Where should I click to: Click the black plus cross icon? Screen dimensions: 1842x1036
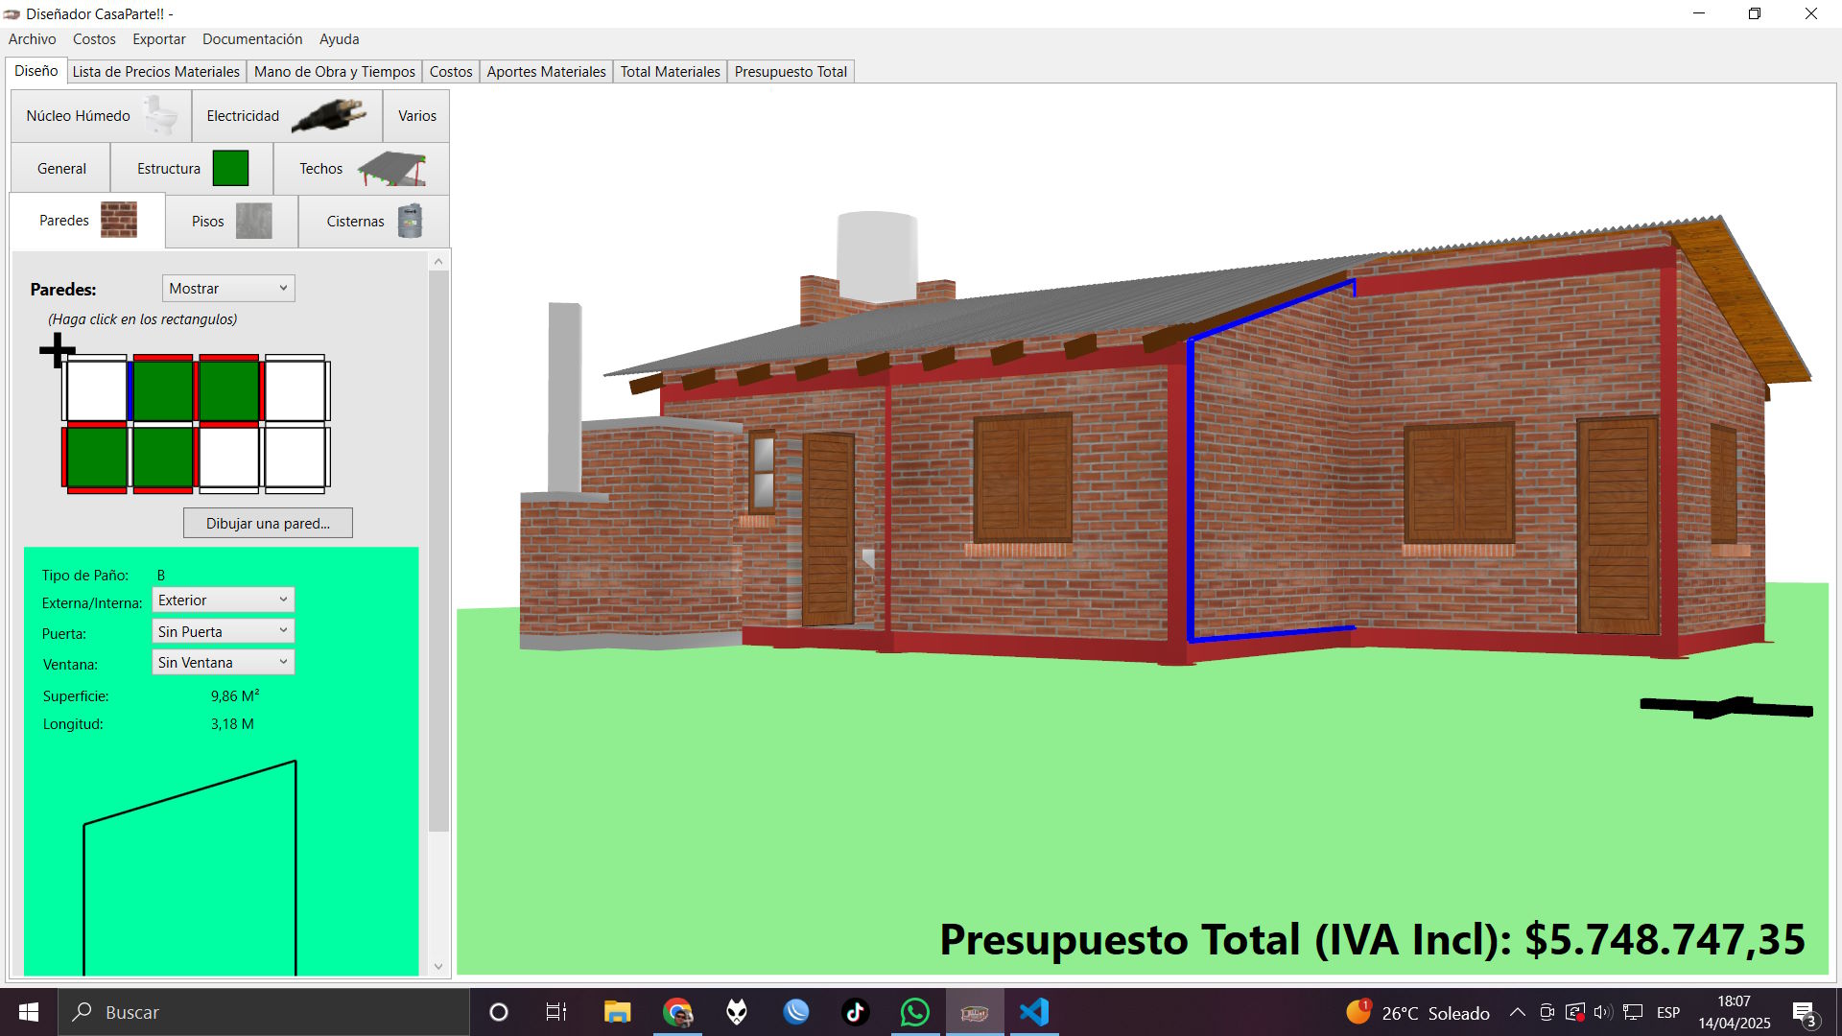[58, 350]
